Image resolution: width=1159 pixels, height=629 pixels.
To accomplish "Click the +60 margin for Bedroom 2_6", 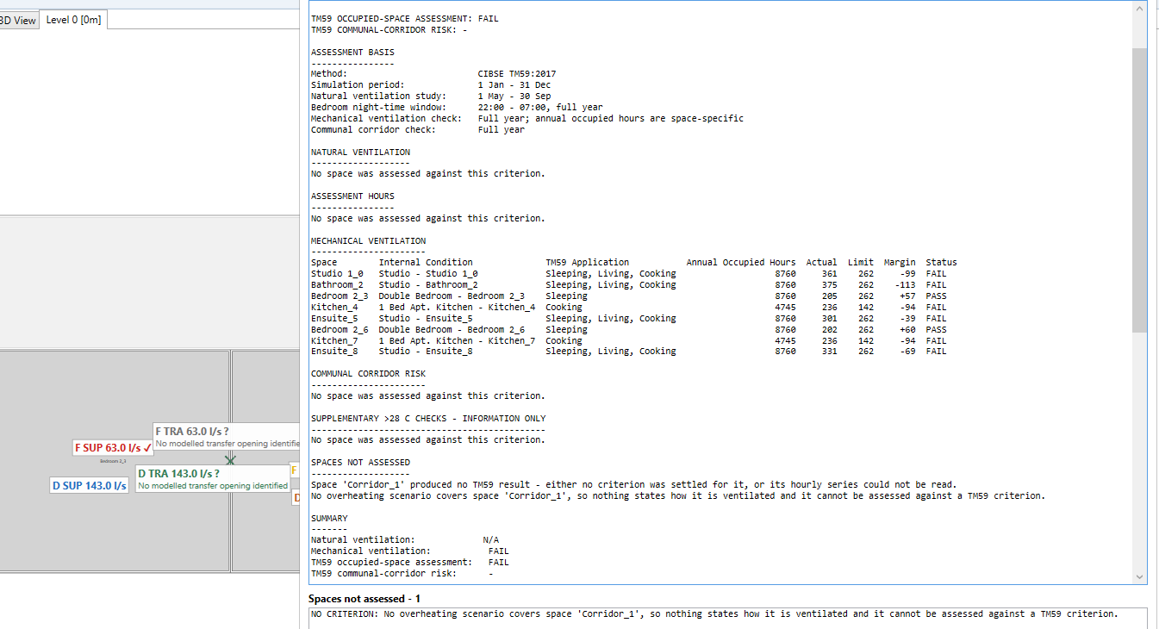I will [907, 330].
